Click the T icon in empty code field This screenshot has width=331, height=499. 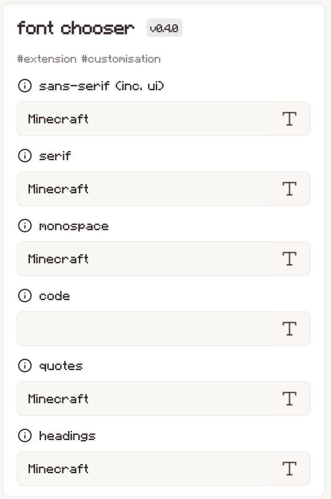click(x=289, y=329)
